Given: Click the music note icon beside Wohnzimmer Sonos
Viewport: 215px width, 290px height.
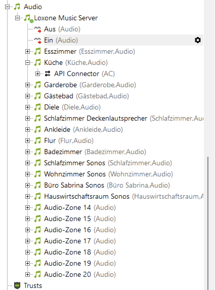Looking at the screenshot, I should (x=37, y=174).
